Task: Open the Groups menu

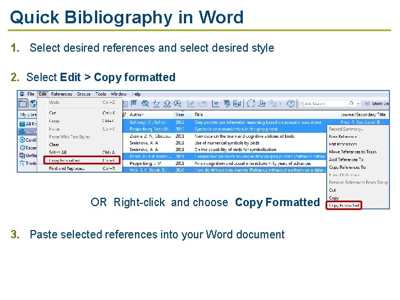Action: coord(84,94)
